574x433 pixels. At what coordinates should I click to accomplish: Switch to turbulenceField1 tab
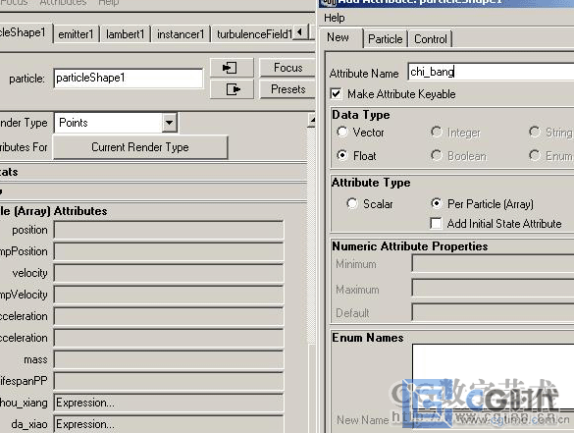253,34
